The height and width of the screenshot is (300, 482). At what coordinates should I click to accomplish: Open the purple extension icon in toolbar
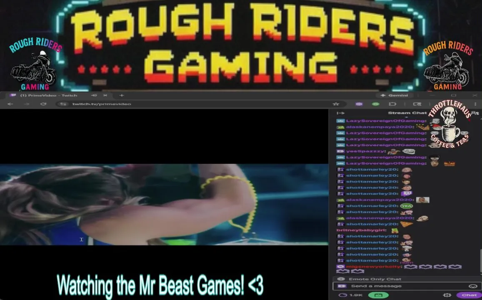[x=359, y=104]
